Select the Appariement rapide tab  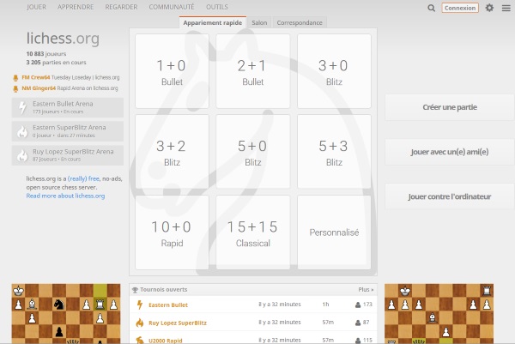coord(213,22)
